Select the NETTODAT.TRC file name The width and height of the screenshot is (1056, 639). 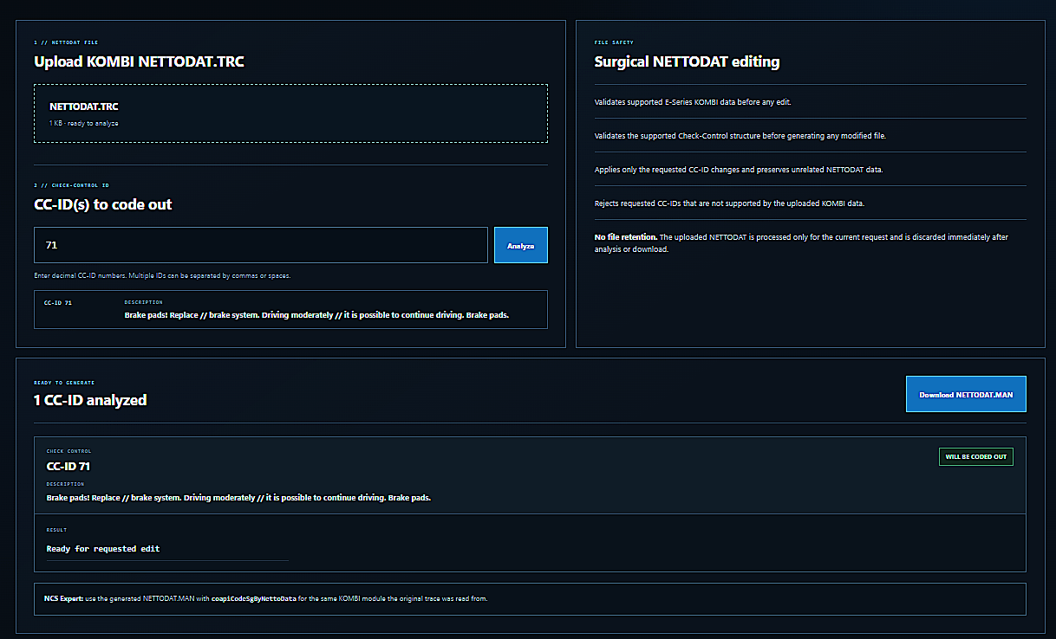[x=84, y=106]
